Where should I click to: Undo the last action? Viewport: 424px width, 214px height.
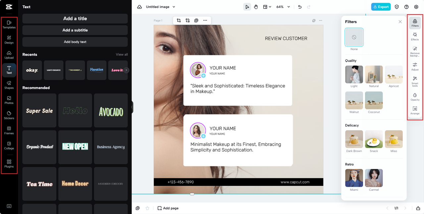(300, 7)
